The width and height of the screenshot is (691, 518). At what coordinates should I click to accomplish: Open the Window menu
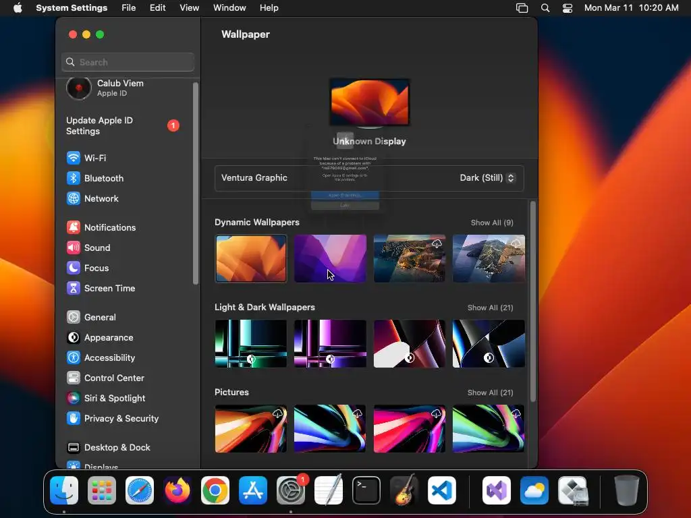[229, 8]
